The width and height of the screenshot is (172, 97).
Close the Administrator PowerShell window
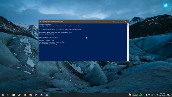126,22
